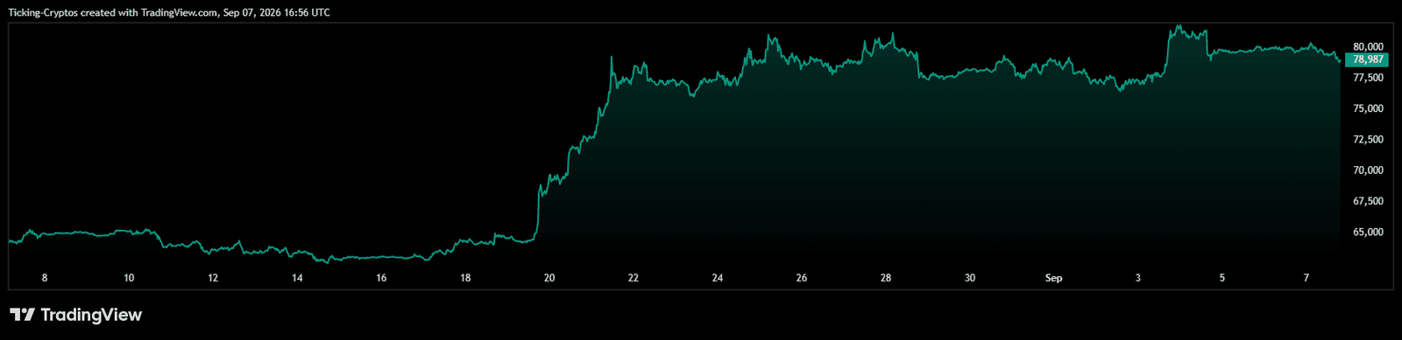This screenshot has height=340, width=1402.
Task: Click the 70,000 price axis label
Action: [x=1368, y=170]
